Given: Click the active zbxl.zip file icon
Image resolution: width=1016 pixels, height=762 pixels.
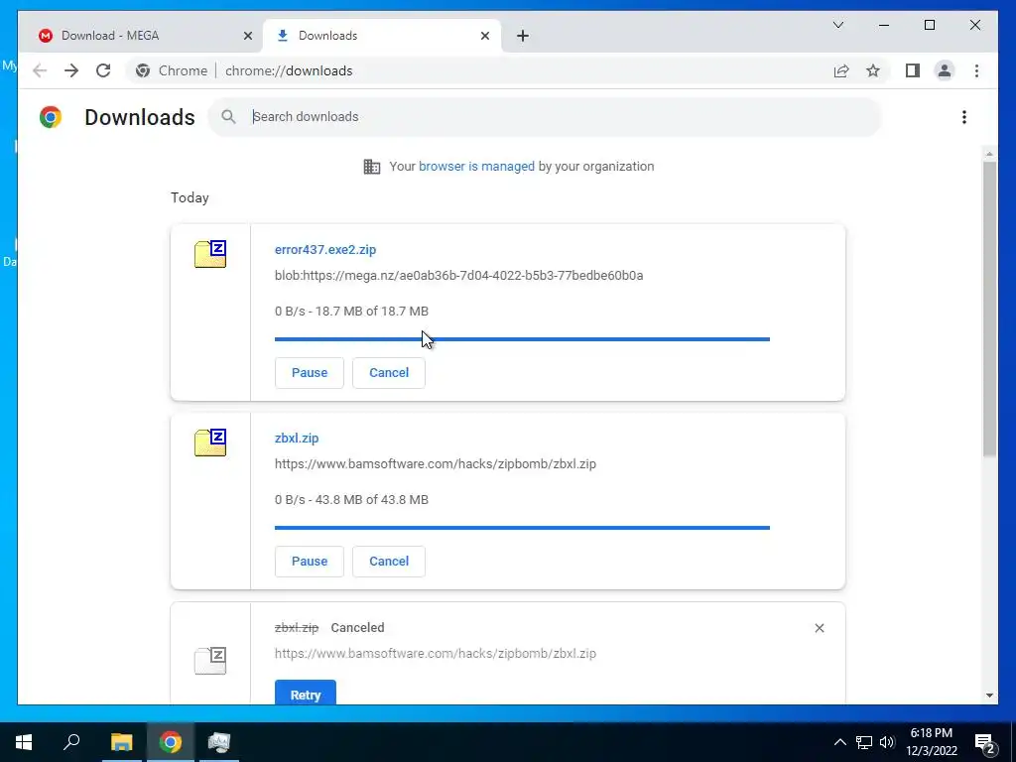Looking at the screenshot, I should [x=210, y=443].
